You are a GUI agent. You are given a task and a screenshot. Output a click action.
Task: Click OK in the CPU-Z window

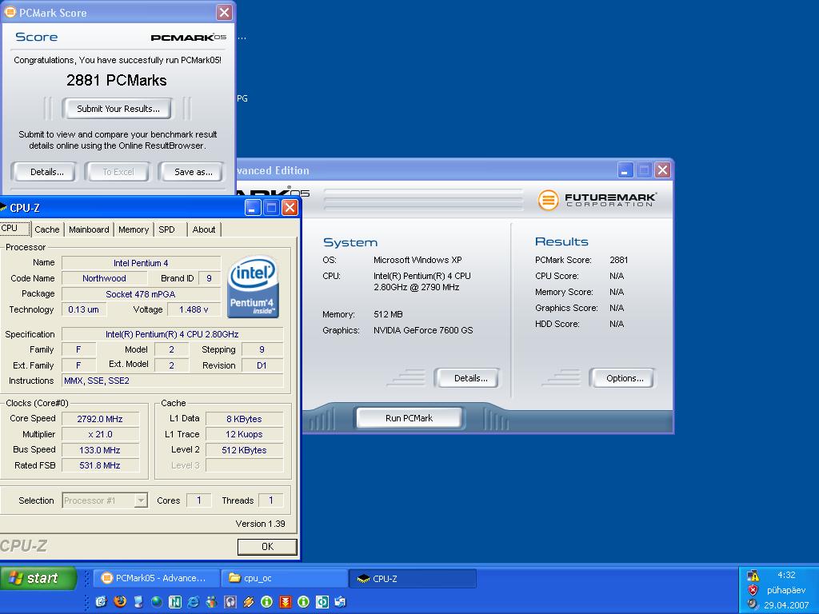[267, 547]
